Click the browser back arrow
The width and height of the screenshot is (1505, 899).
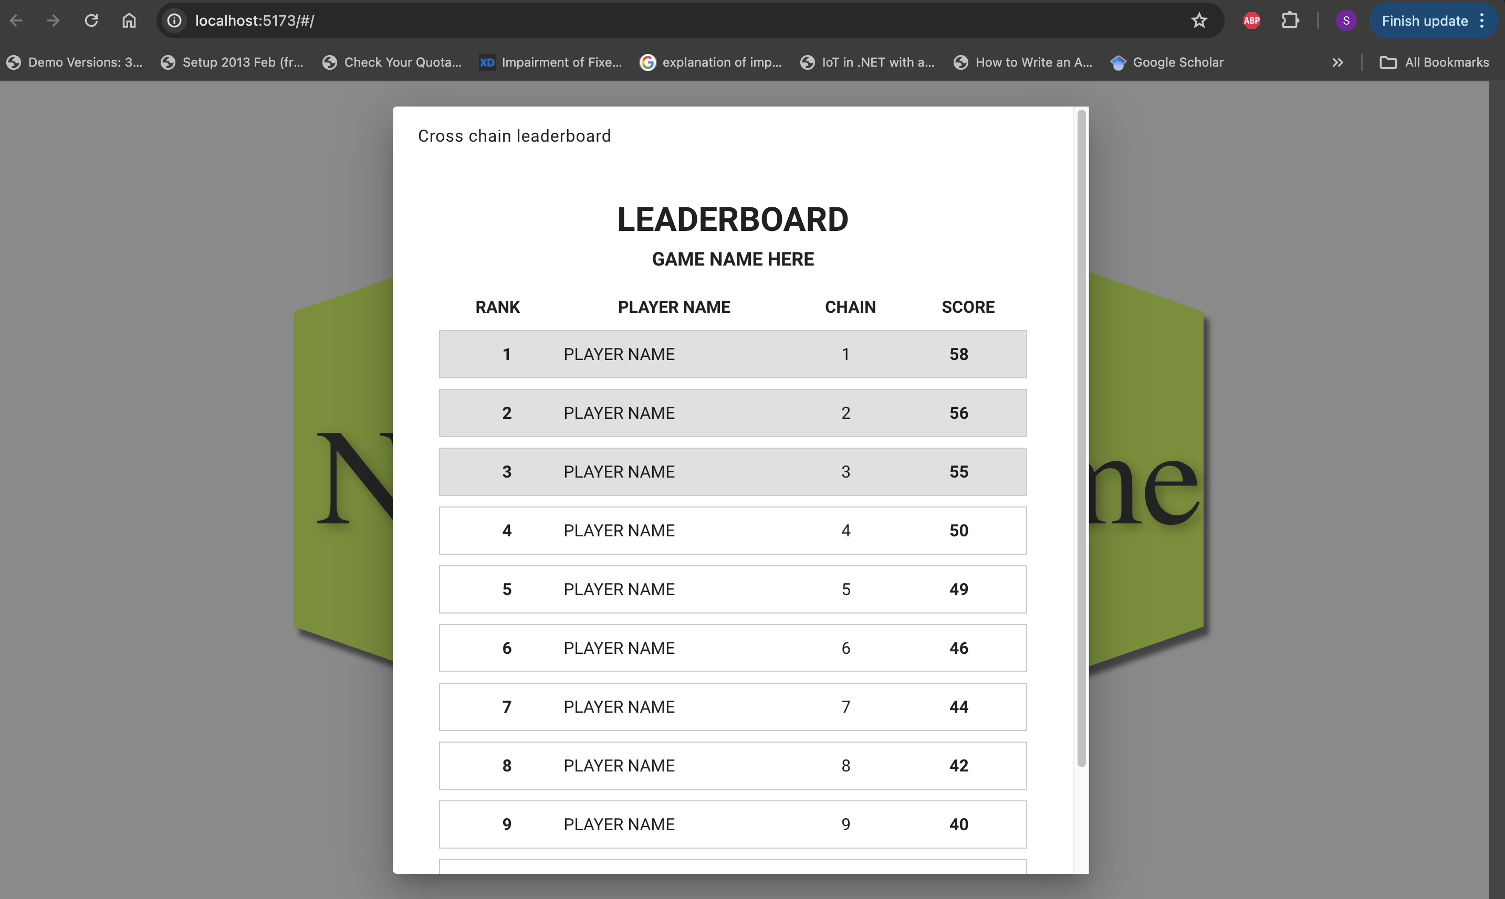(x=16, y=20)
